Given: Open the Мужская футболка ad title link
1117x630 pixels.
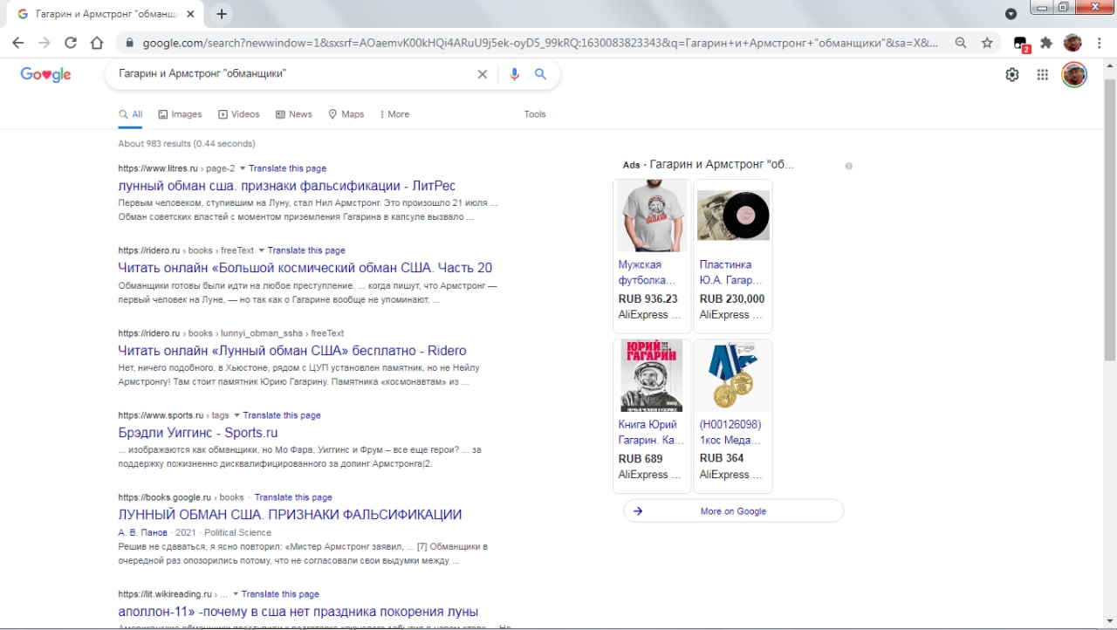Looking at the screenshot, I should 647,272.
